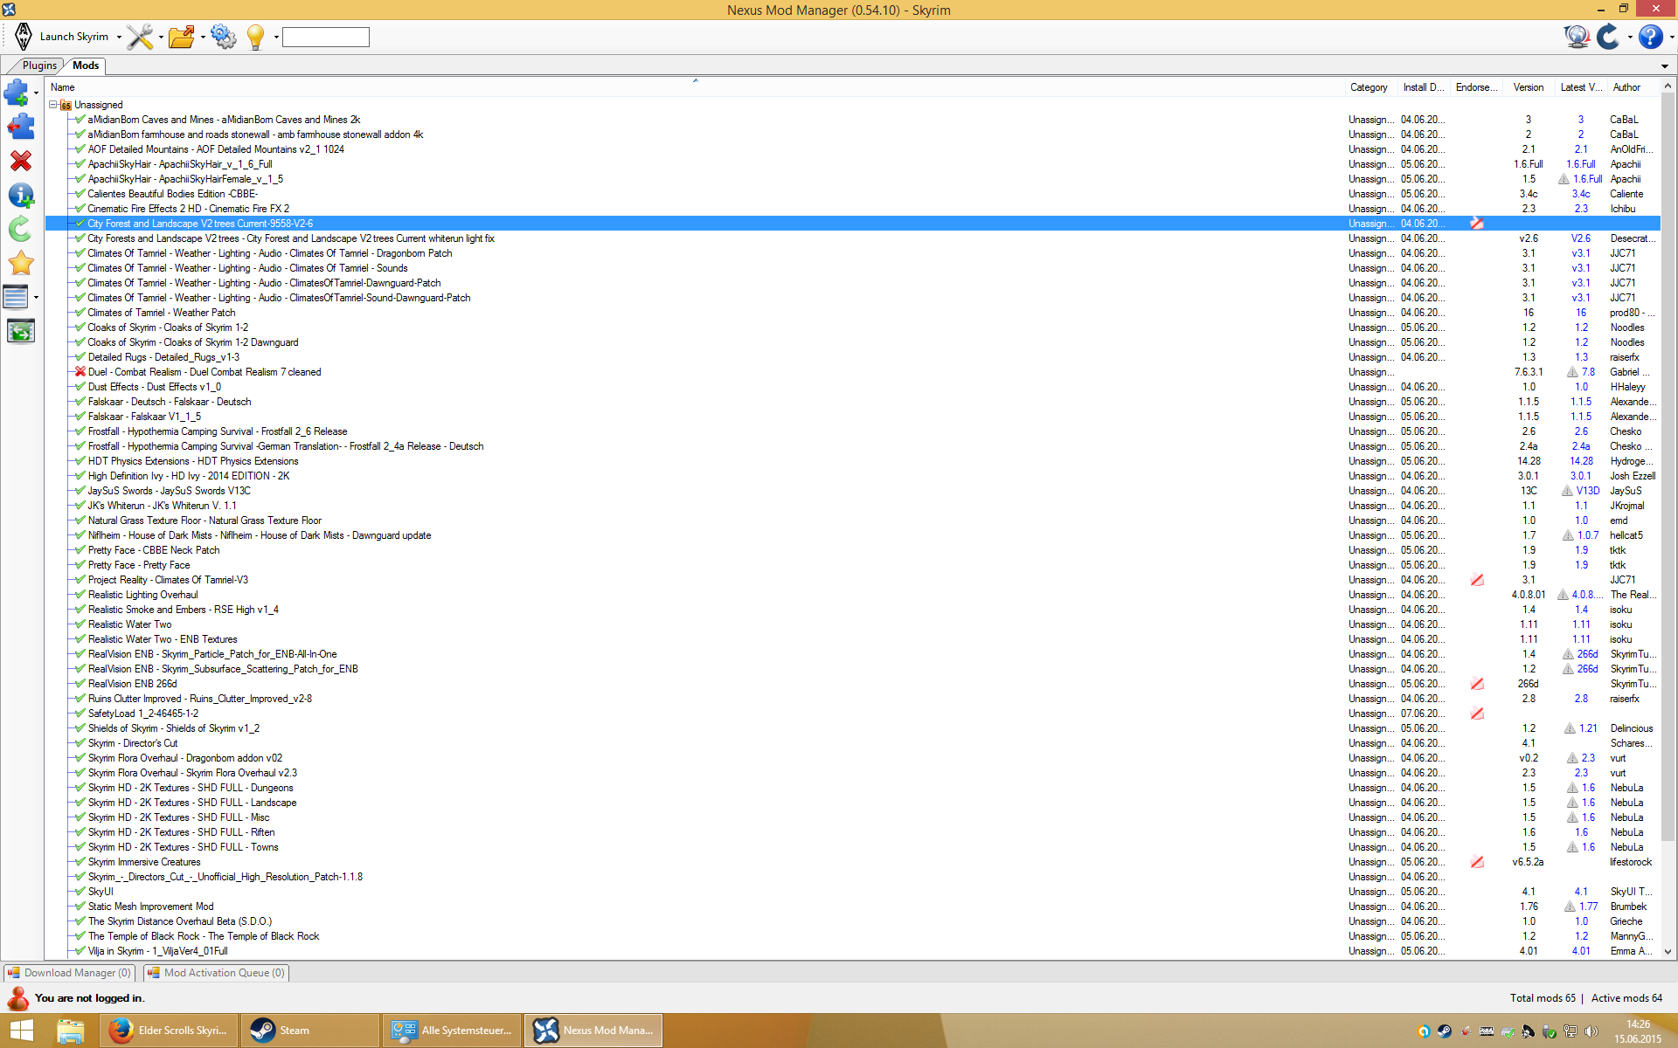
Task: Click the gear settings icon in toolbar
Action: (223, 37)
